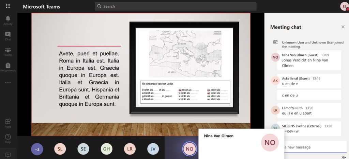Screen dimensions: 349x159
Task: Click the shared Latin slide map image
Action: tap(185, 54)
